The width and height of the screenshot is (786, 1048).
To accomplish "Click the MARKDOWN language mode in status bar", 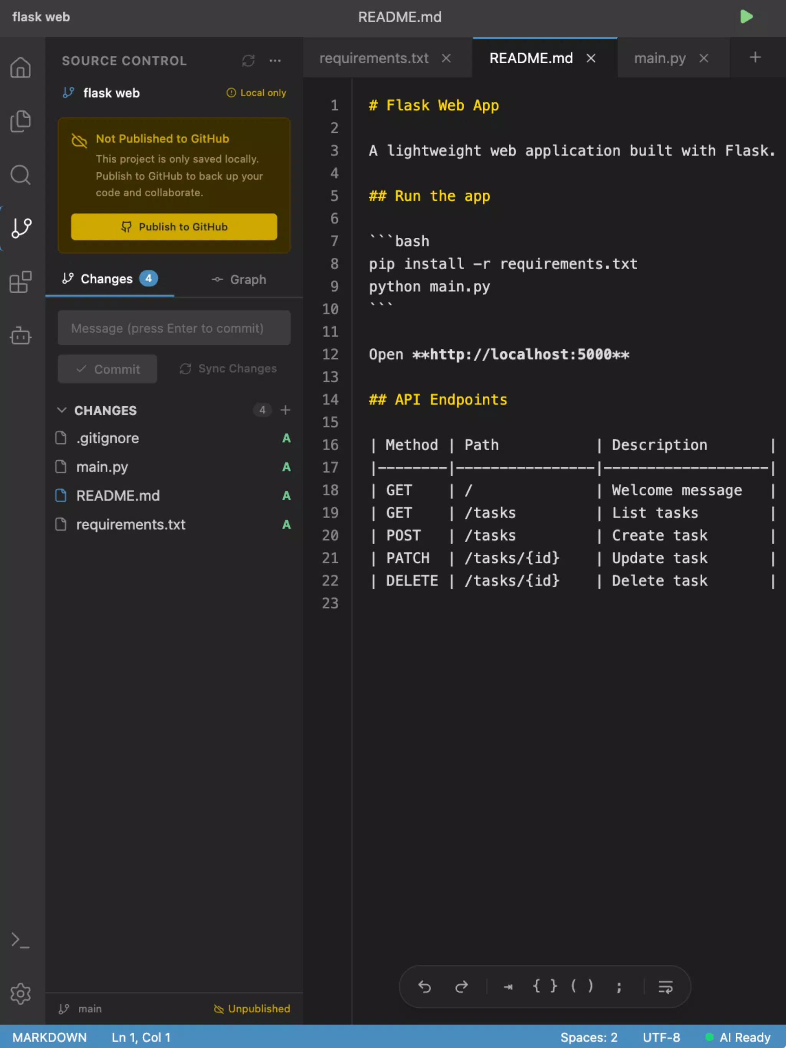I will click(x=49, y=1037).
